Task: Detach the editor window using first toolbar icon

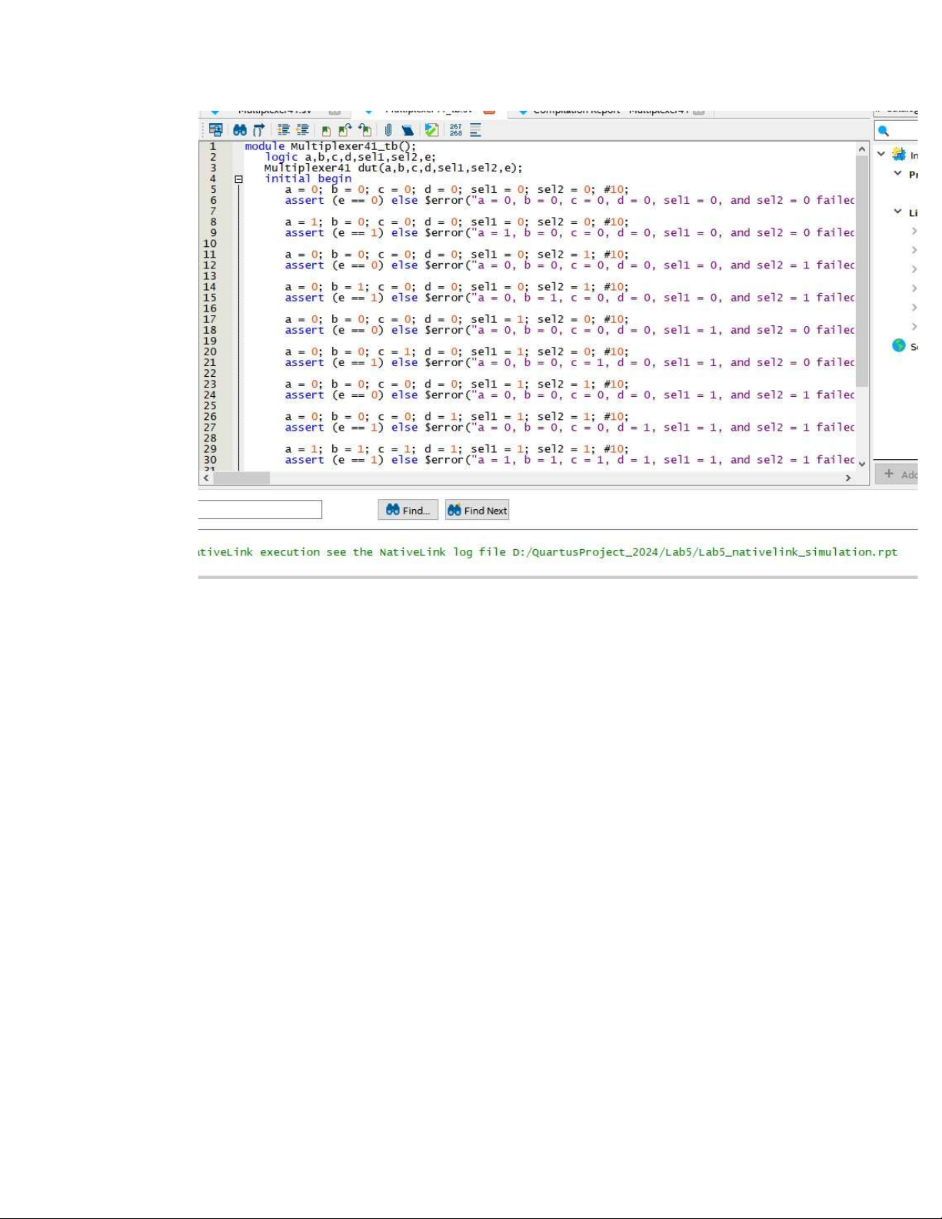Action: point(216,130)
